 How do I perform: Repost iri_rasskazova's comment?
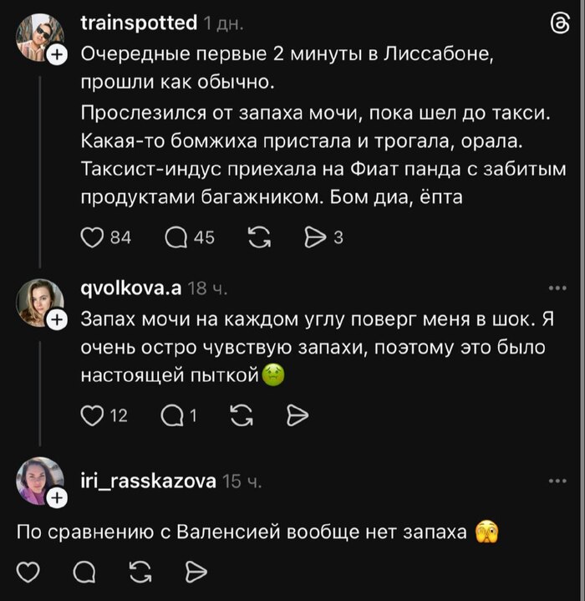pyautogui.click(x=140, y=572)
